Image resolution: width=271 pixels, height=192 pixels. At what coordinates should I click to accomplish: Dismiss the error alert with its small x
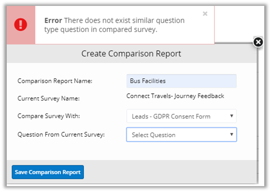coord(205,14)
